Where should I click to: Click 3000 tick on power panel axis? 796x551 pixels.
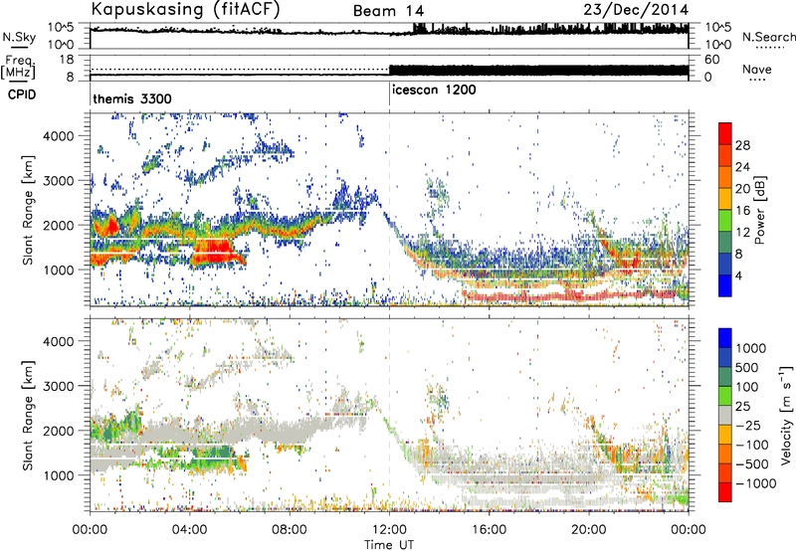(58, 181)
